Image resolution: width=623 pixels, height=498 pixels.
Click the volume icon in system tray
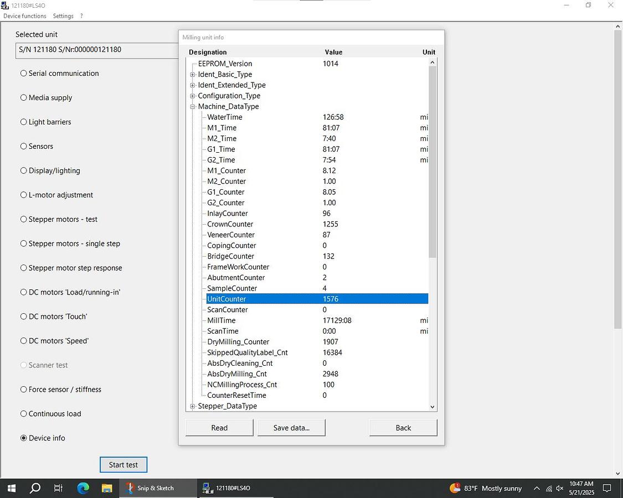pyautogui.click(x=560, y=489)
